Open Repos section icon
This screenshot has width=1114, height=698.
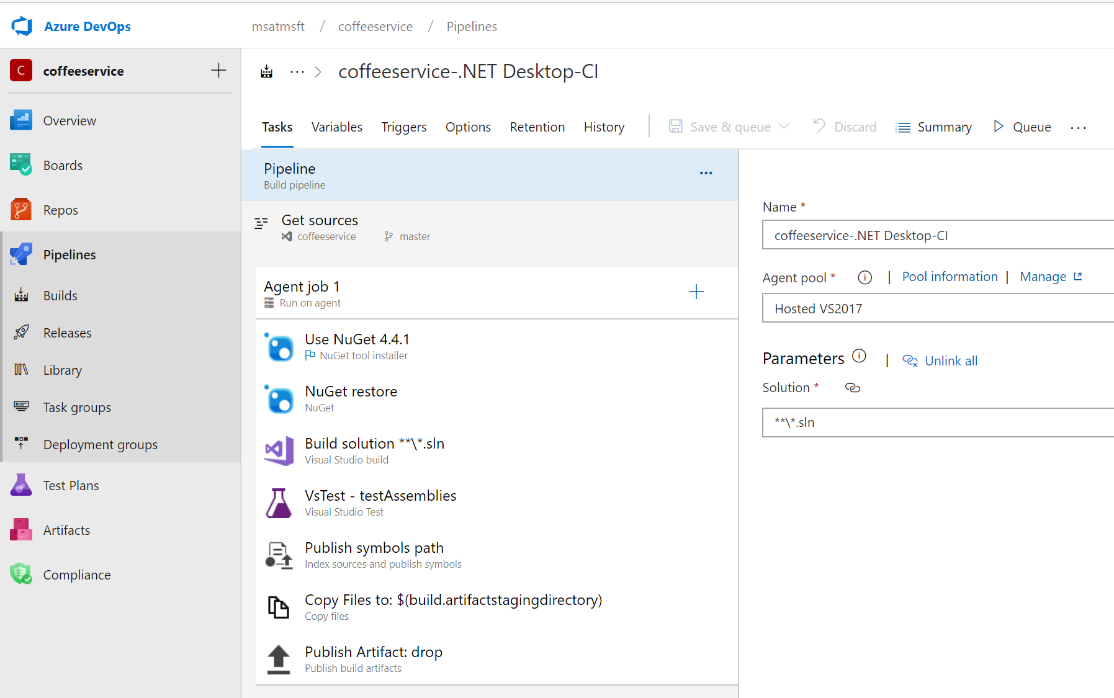pyautogui.click(x=21, y=210)
